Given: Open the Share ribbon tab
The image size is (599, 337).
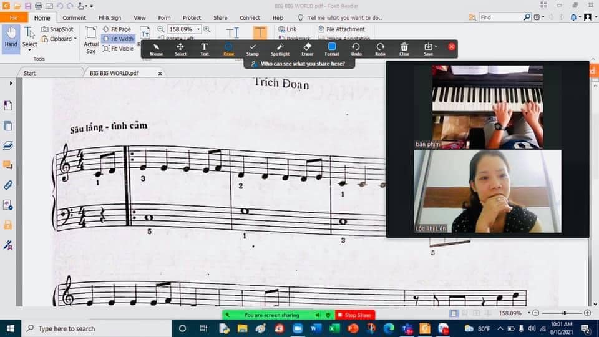Looking at the screenshot, I should coord(220,17).
